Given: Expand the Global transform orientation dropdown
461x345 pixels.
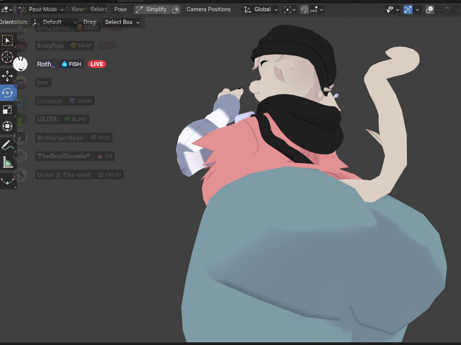Looking at the screenshot, I should click(261, 9).
